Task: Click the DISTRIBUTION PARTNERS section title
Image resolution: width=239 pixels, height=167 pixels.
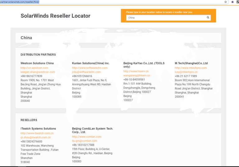Action: [38, 55]
